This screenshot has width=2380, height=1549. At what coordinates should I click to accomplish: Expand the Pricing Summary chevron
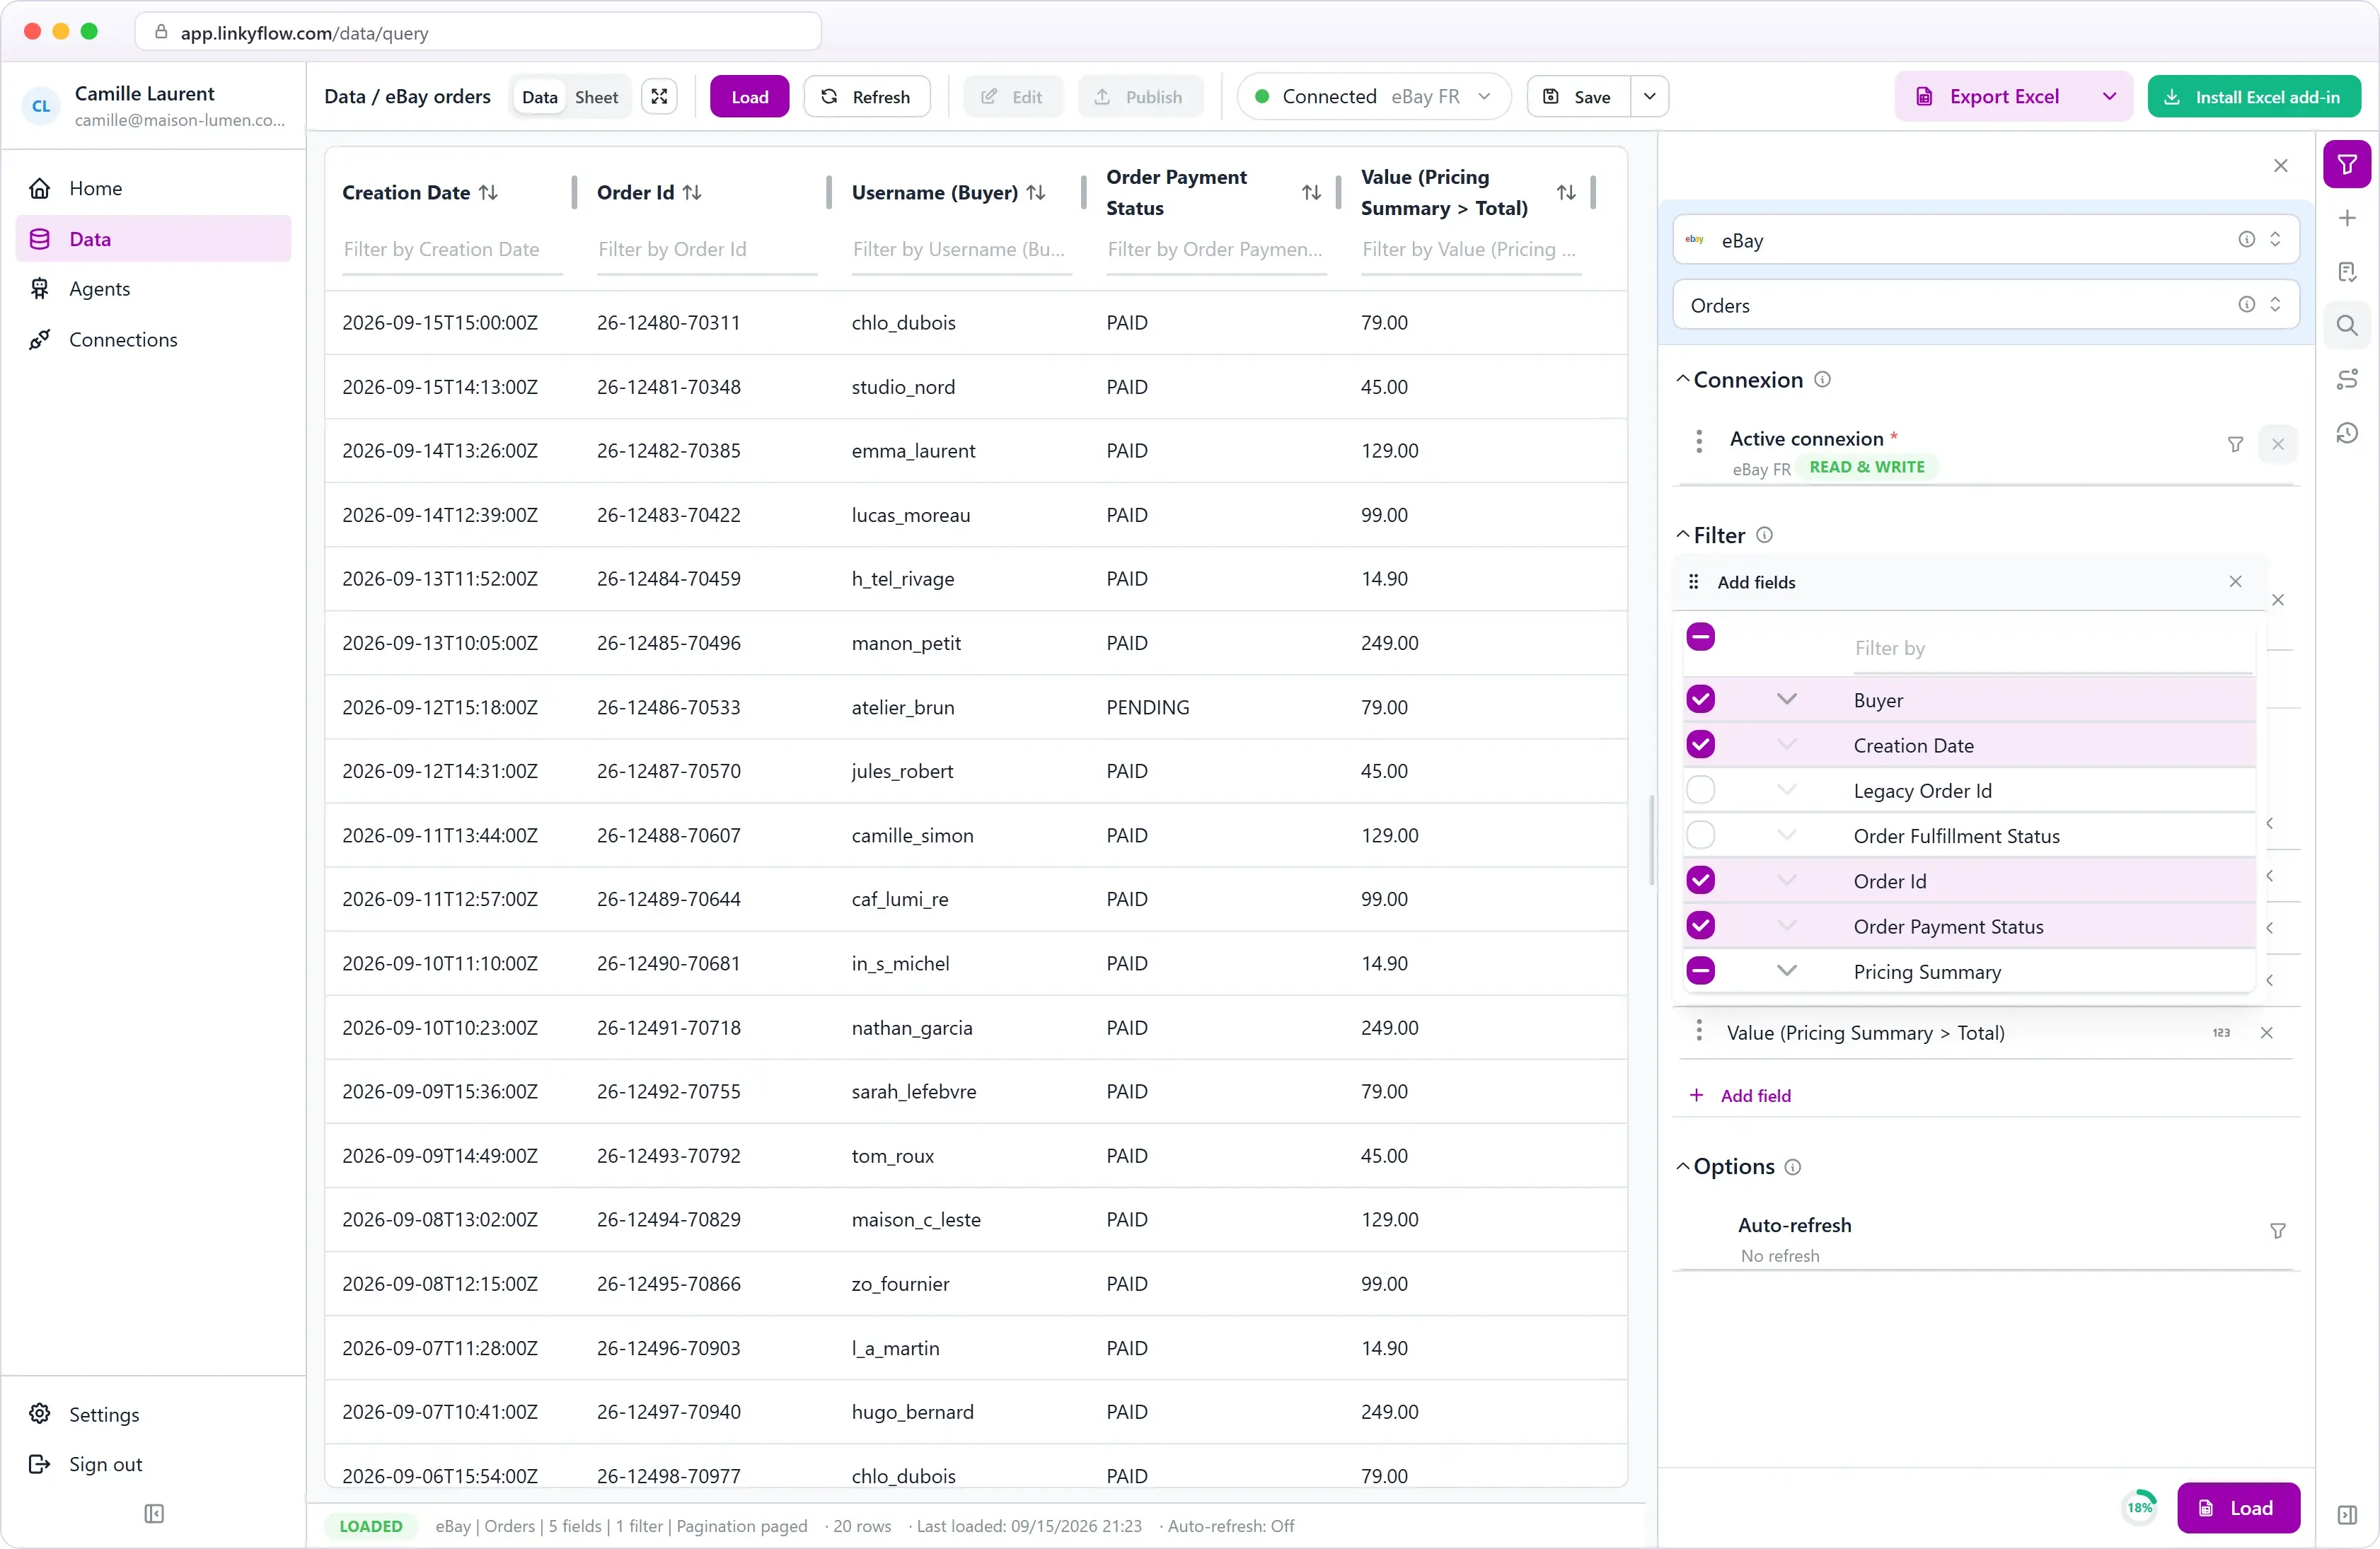(1787, 971)
